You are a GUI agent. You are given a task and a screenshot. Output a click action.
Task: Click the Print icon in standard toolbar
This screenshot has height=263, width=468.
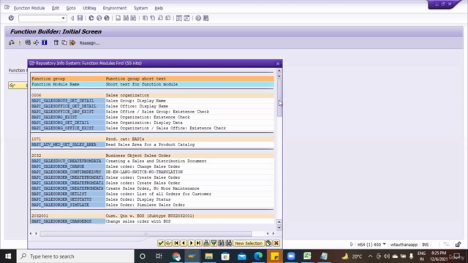pyautogui.click(x=118, y=18)
